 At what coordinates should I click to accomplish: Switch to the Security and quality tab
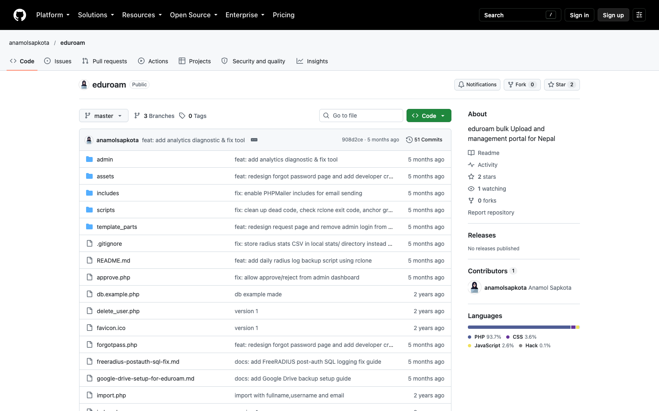pyautogui.click(x=253, y=61)
